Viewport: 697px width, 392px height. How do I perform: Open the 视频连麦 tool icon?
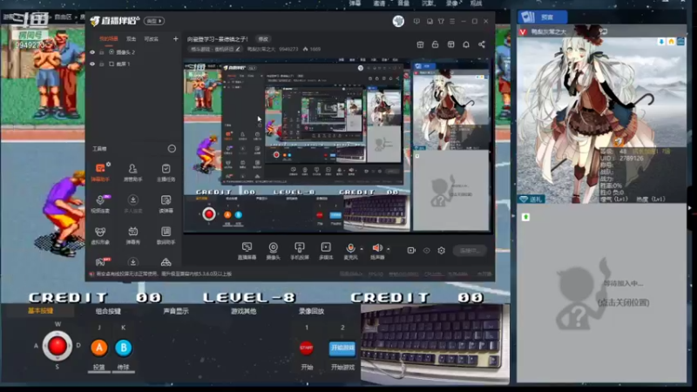point(100,203)
